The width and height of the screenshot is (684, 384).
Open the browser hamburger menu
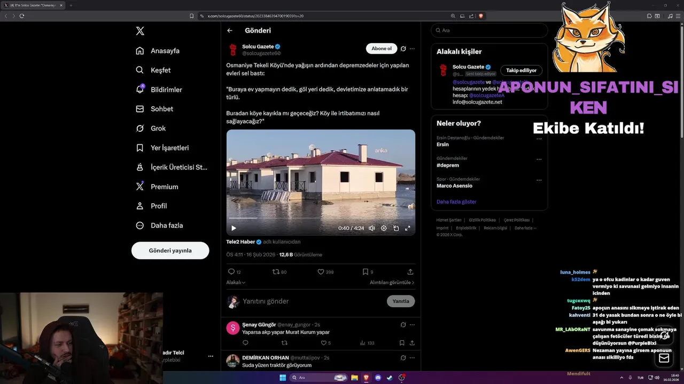[x=678, y=16]
